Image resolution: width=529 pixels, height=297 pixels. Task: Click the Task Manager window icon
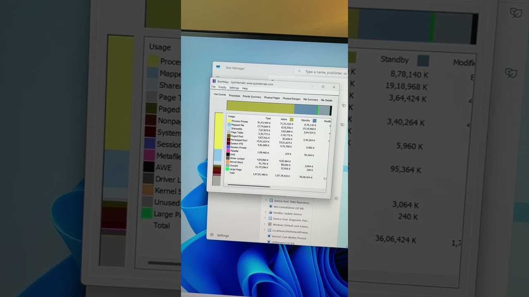tap(218, 67)
